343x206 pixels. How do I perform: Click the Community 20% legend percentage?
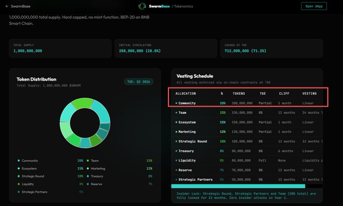tap(80, 161)
